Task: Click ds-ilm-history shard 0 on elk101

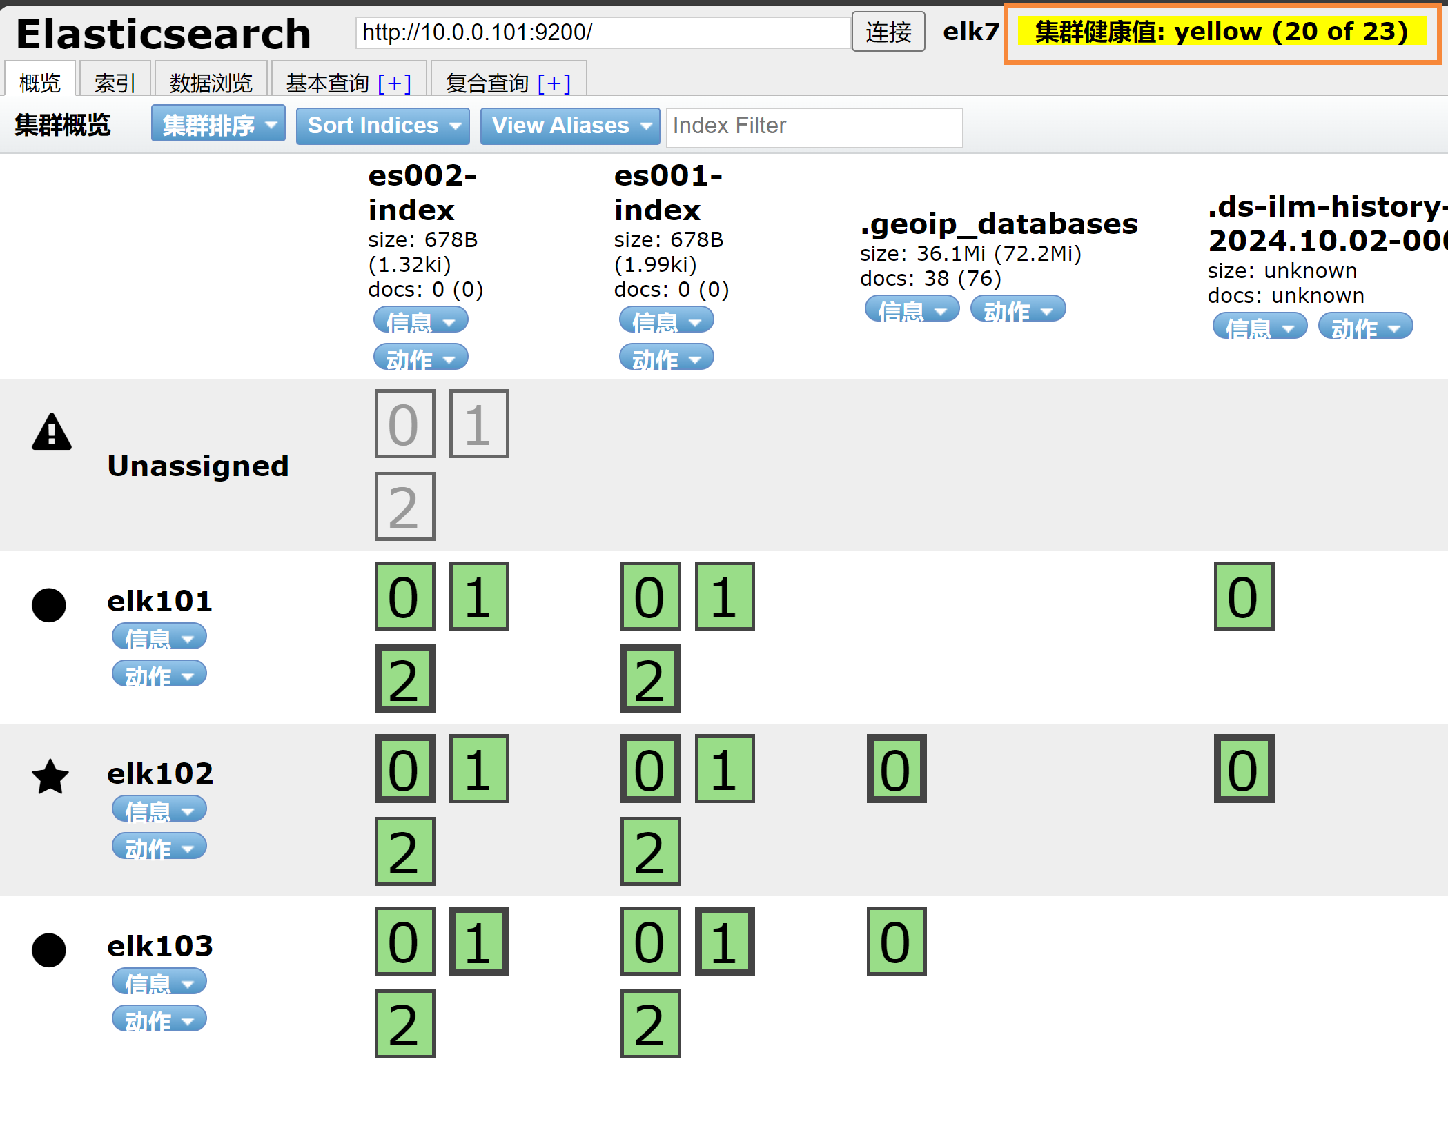Action: click(1244, 596)
